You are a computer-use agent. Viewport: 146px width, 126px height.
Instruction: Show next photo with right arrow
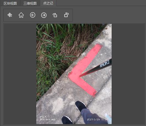click(x=44, y=15)
